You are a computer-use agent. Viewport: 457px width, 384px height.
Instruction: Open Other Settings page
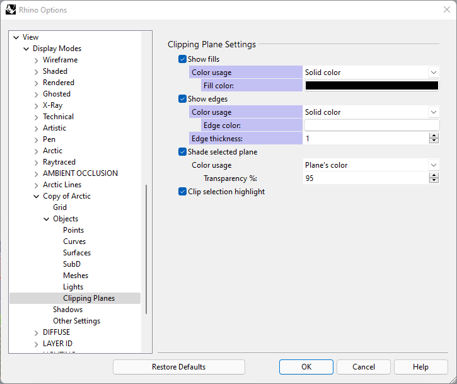pyautogui.click(x=76, y=321)
